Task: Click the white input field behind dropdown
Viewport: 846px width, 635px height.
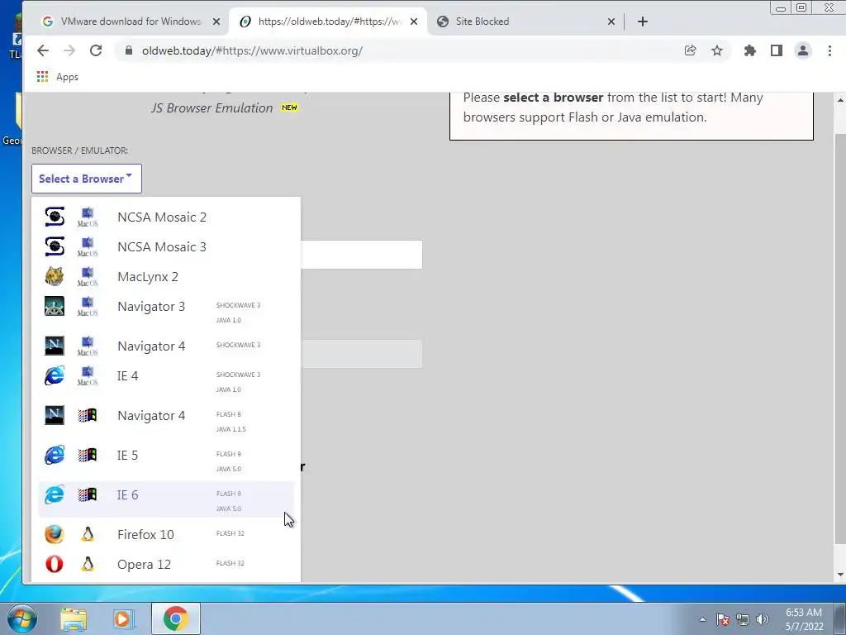Action: (362, 255)
